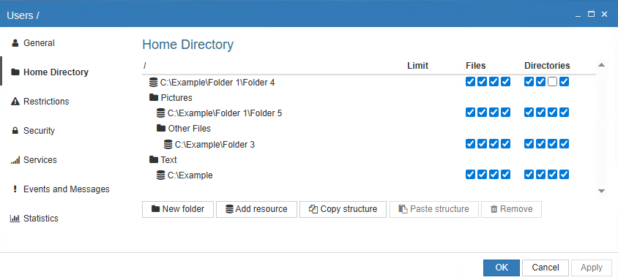This screenshot has height=280, width=618.
Task: Click the exclamation icon for Events and Messages
Action: (15, 189)
